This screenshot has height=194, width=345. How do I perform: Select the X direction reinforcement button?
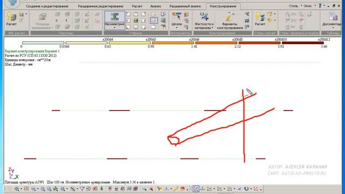(x=57, y=20)
